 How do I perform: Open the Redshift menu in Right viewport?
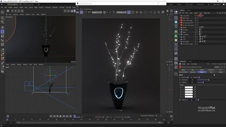coord(41,65)
